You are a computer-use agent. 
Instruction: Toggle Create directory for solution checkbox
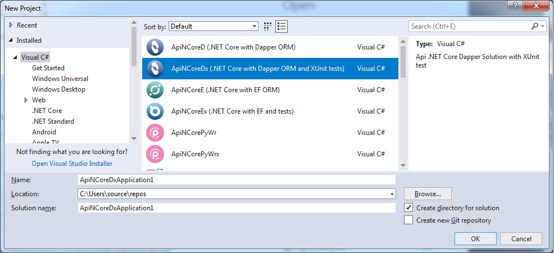[x=408, y=207]
